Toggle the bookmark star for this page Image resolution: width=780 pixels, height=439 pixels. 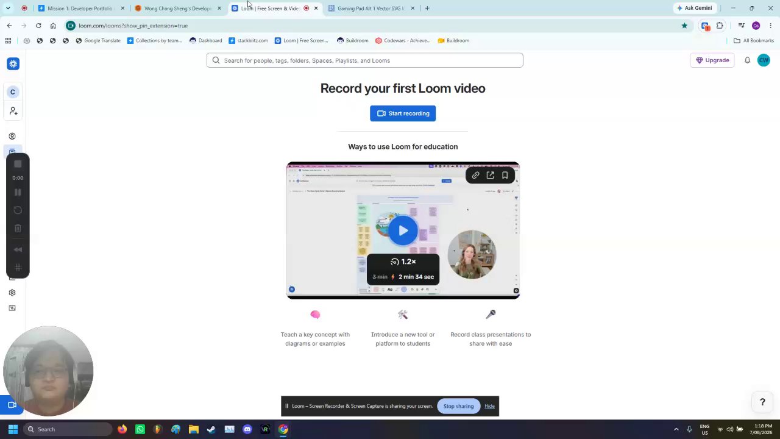click(x=684, y=26)
